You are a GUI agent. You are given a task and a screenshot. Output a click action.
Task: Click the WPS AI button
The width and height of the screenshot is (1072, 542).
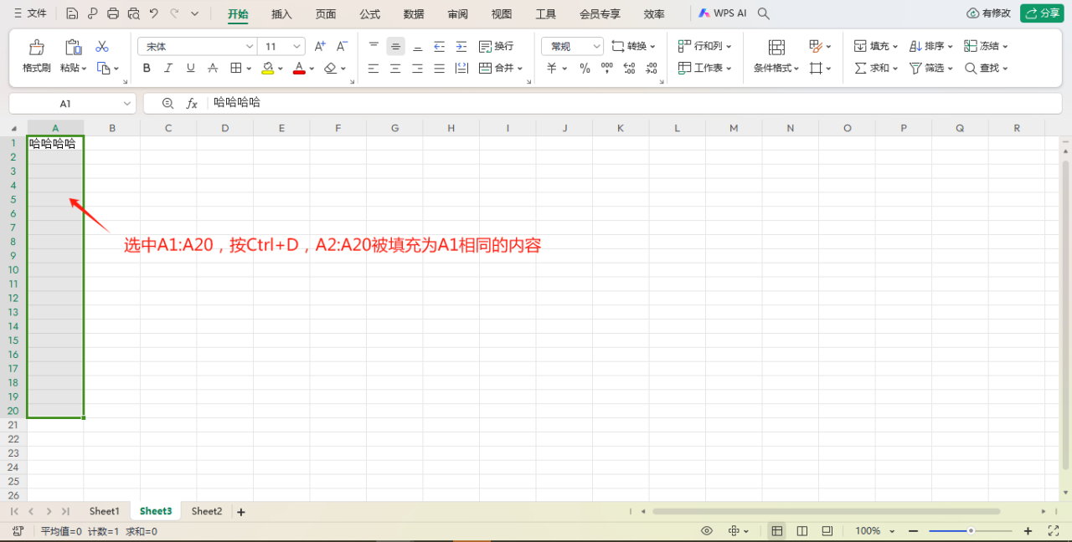point(722,13)
